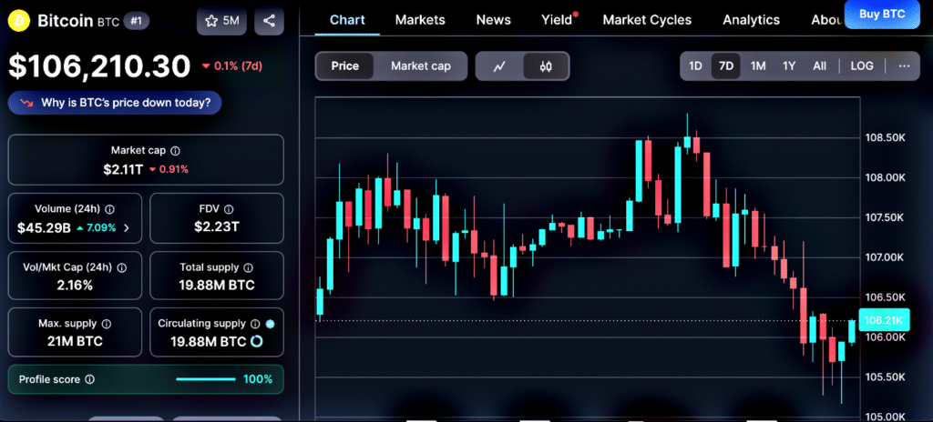Click the Buy BTC button
The height and width of the screenshot is (422, 933).
[883, 14]
